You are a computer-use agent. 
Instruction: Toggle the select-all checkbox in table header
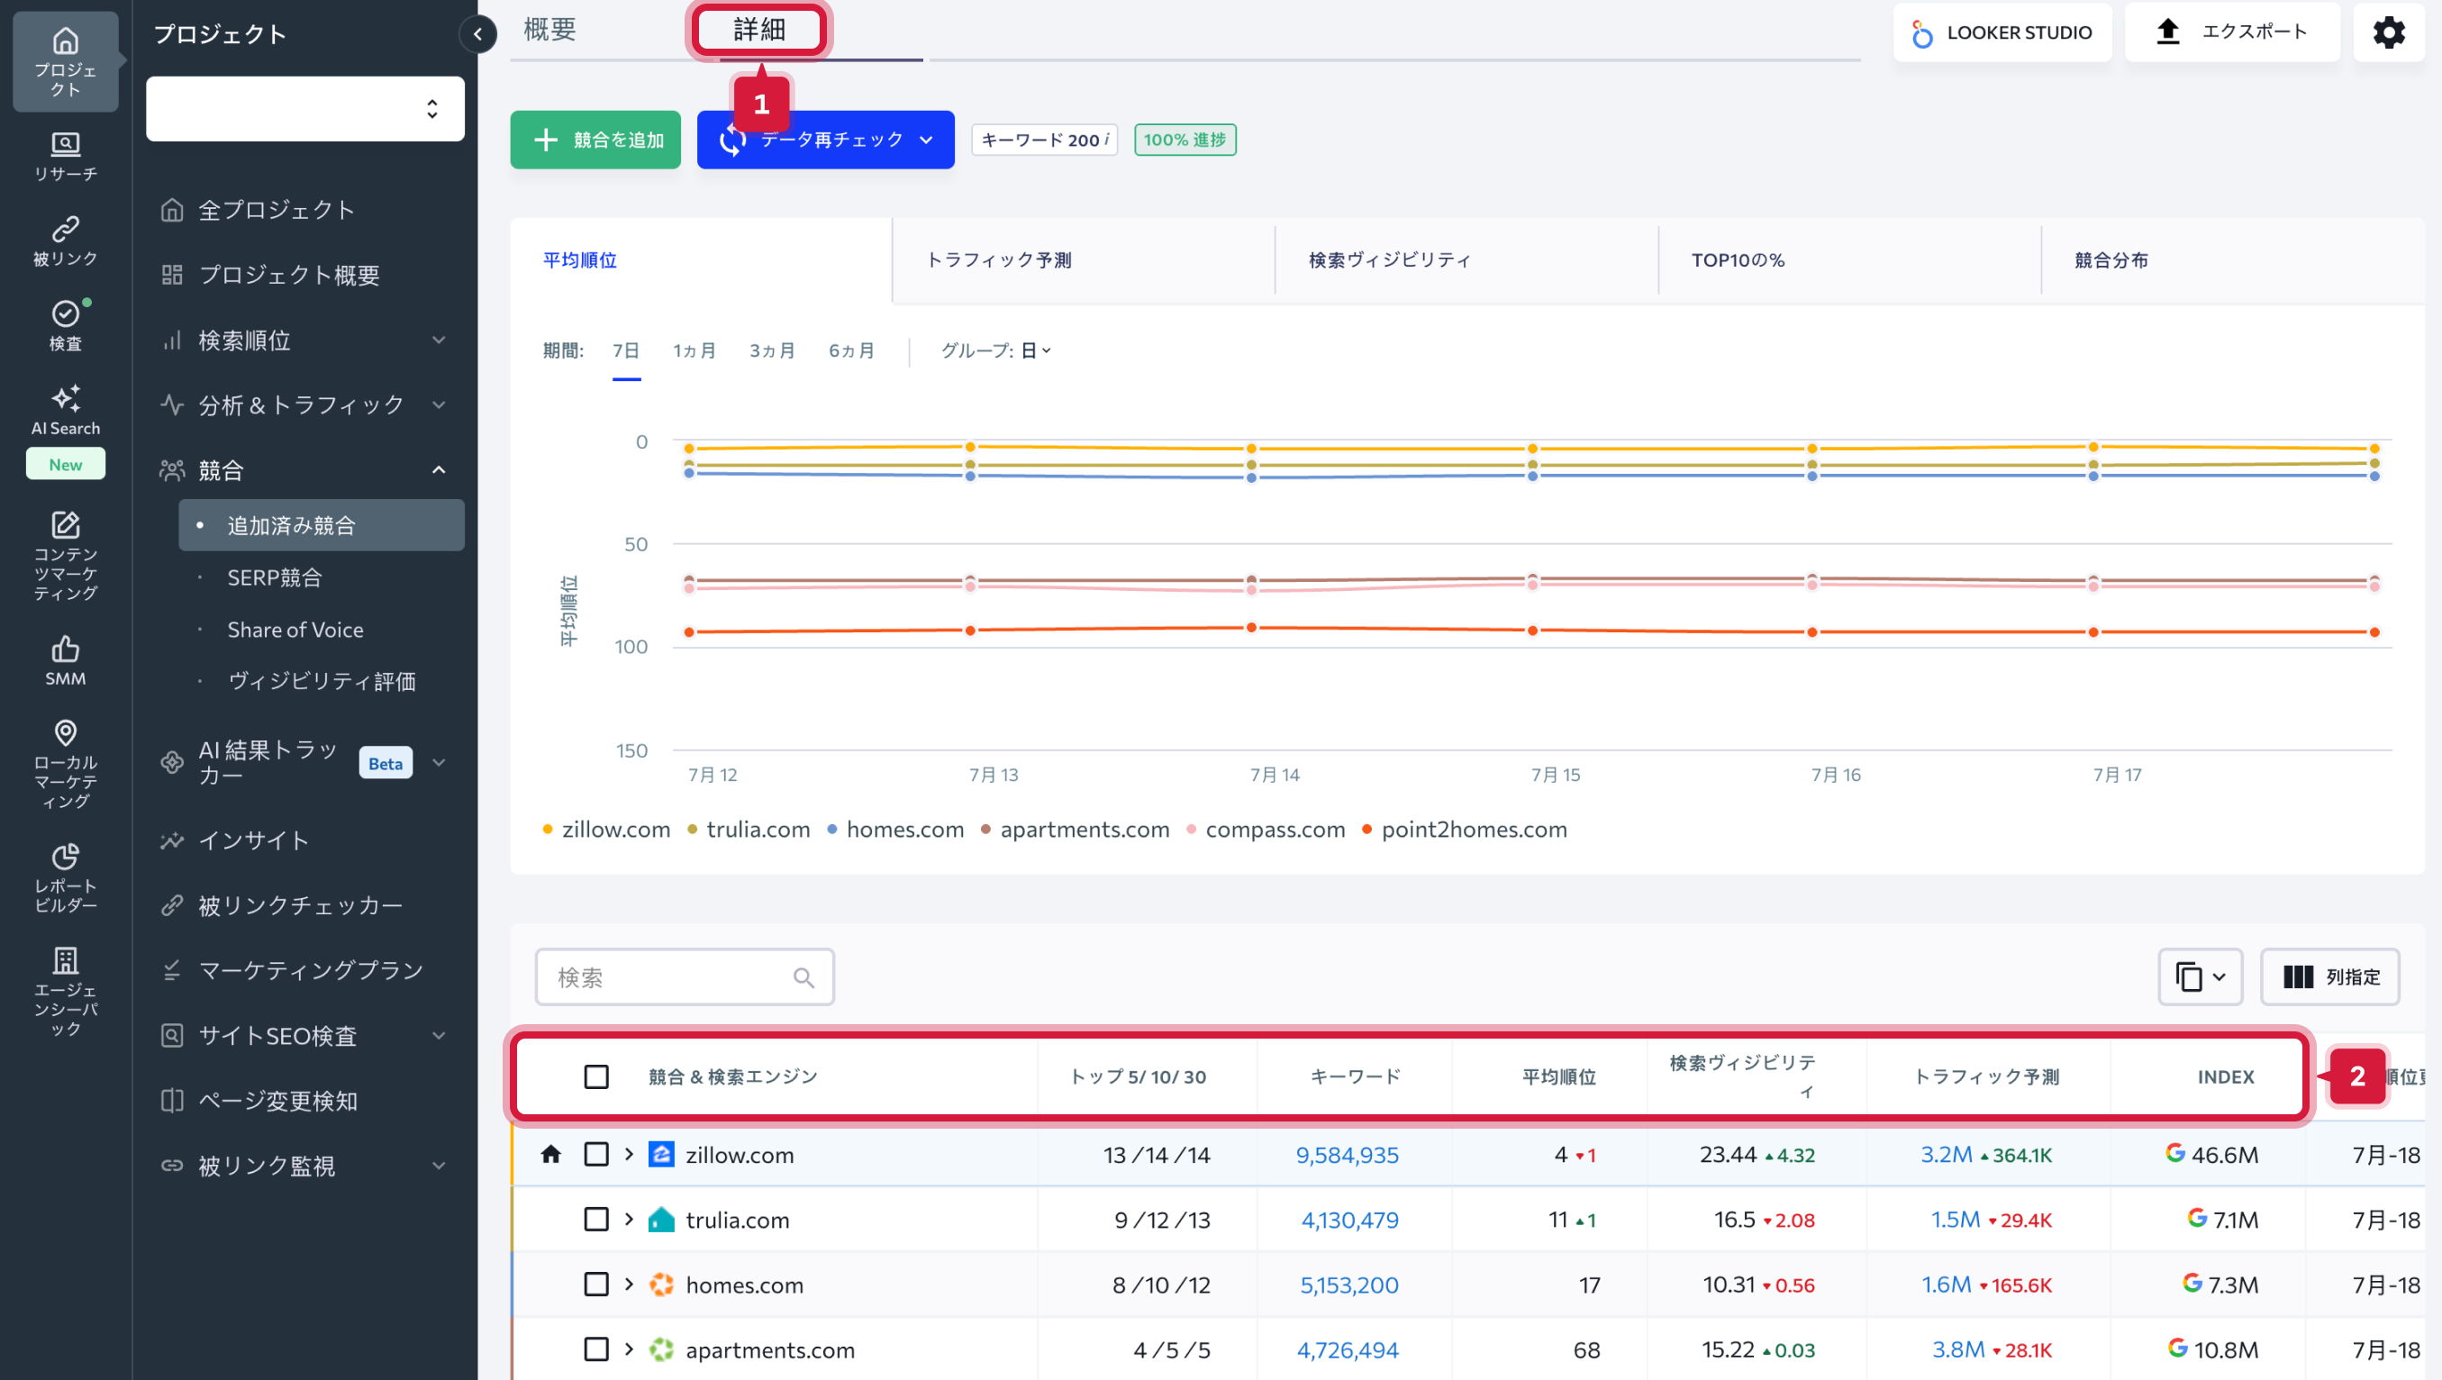click(x=596, y=1076)
